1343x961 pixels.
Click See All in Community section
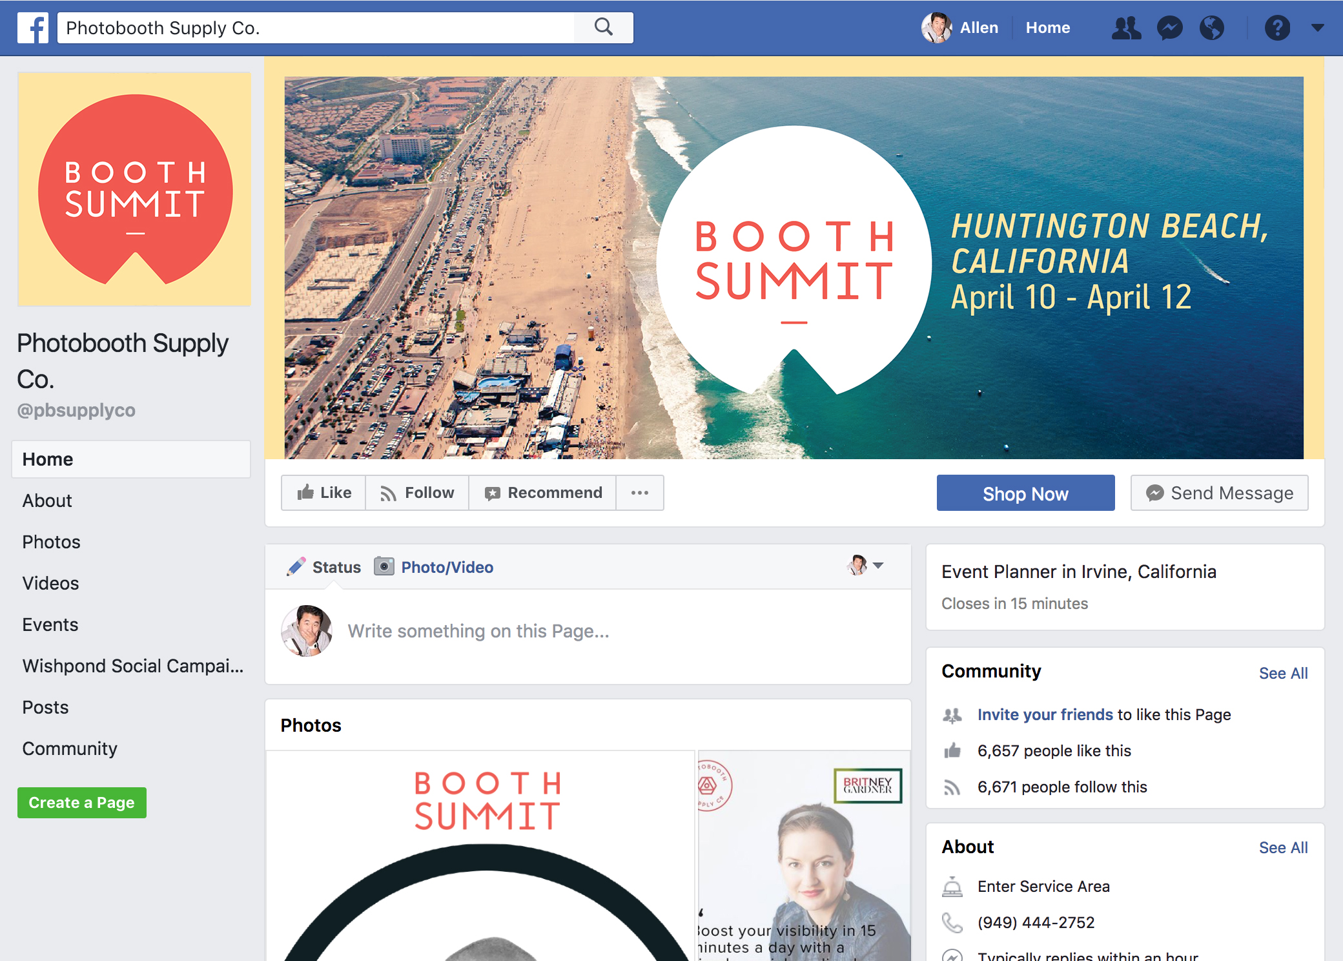(x=1283, y=674)
